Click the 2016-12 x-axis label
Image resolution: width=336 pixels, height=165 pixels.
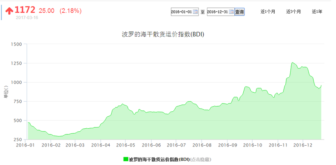(x=302, y=145)
